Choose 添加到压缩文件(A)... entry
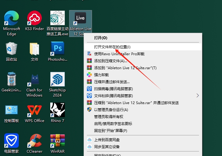 click(x=143, y=61)
